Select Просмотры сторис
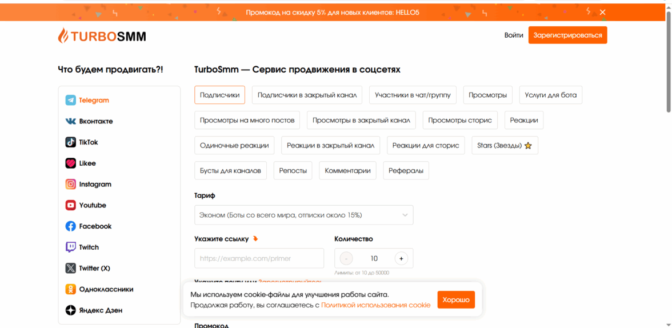The width and height of the screenshot is (672, 328). pyautogui.click(x=460, y=121)
